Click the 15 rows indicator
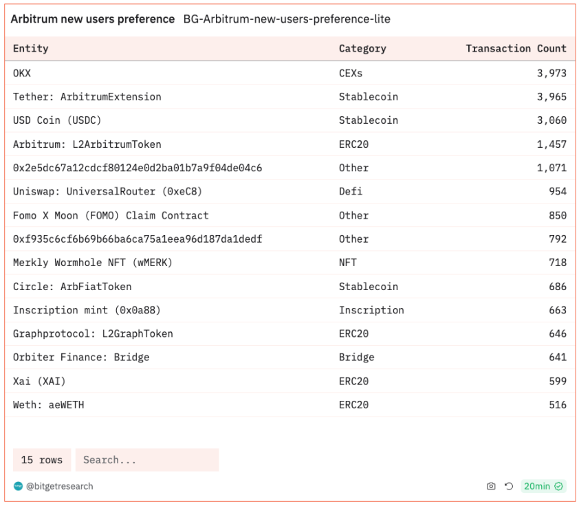 coord(42,460)
